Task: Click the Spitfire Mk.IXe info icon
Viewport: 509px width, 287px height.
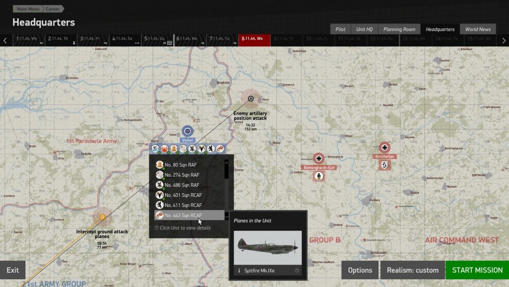Action: tap(239, 271)
